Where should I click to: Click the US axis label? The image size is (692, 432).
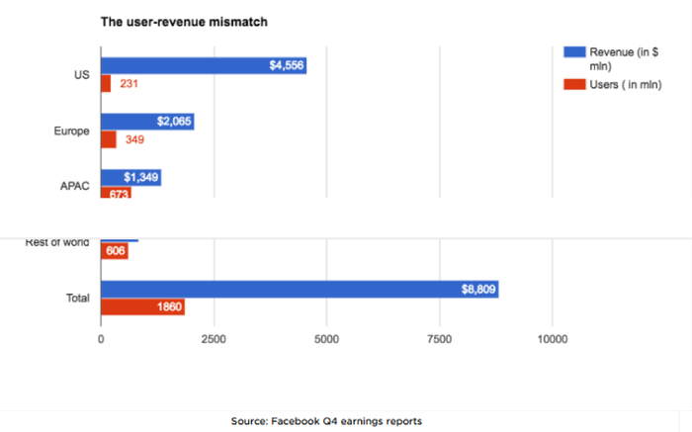(x=82, y=75)
